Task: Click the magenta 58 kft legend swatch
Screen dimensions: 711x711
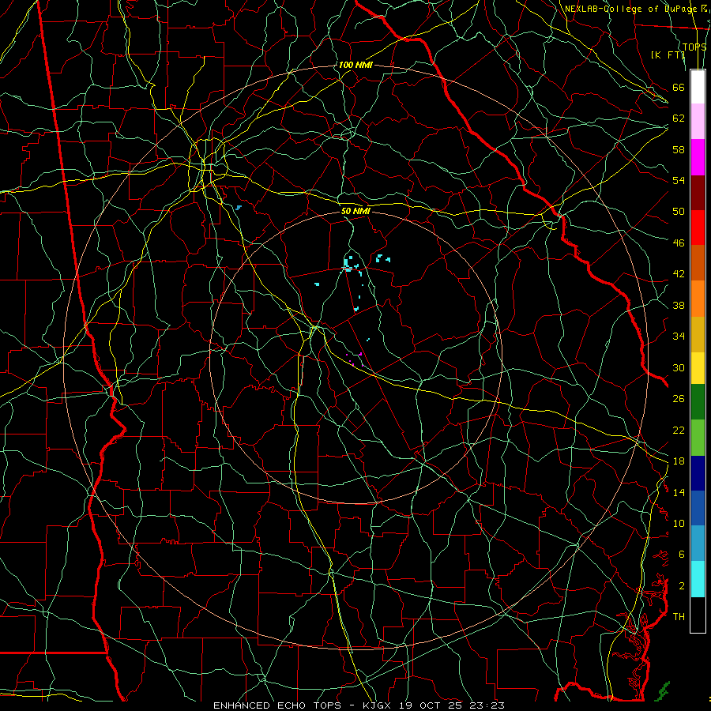Action: click(x=698, y=157)
